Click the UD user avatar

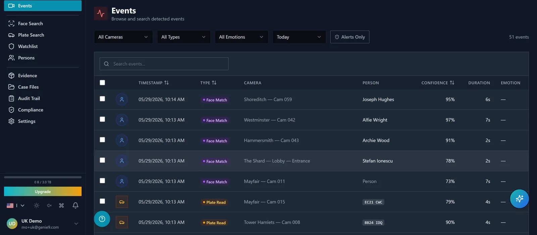pyautogui.click(x=12, y=224)
